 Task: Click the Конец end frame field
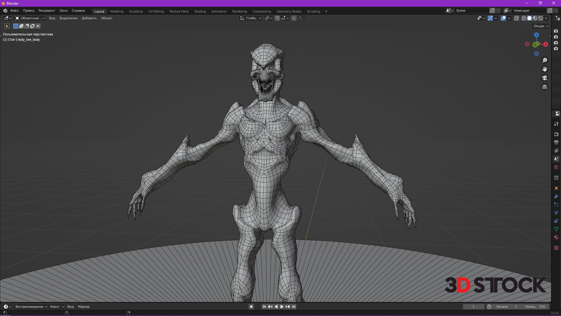(535, 307)
